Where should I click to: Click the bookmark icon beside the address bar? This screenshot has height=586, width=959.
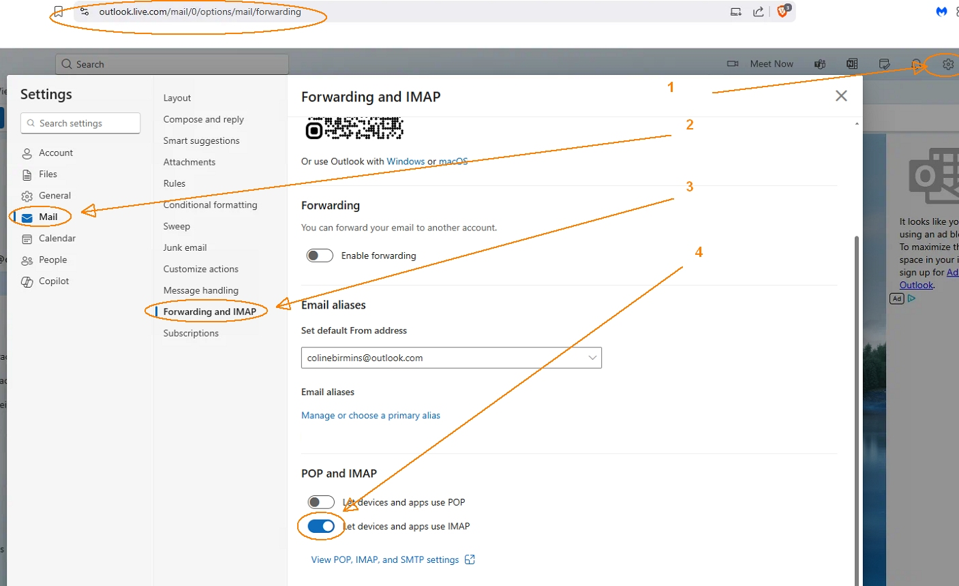(x=59, y=12)
